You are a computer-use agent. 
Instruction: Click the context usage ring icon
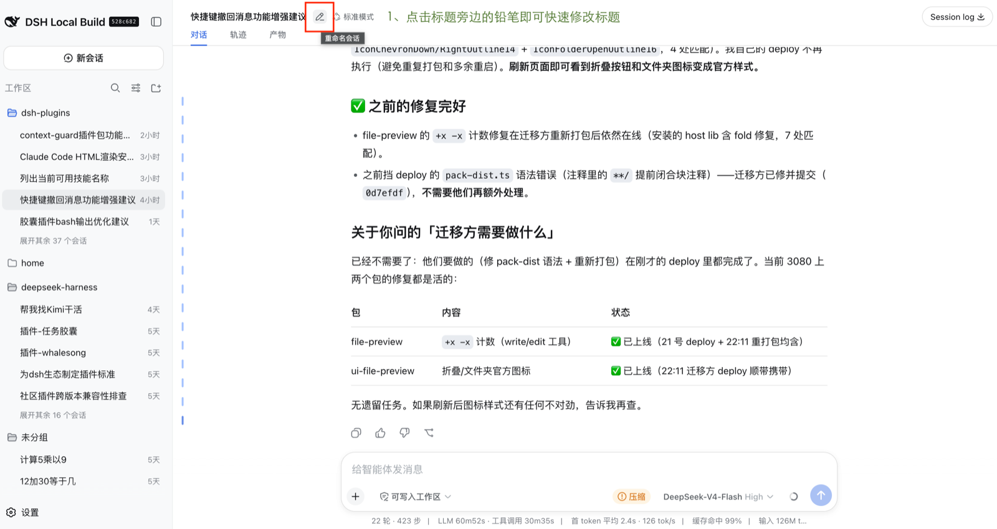(794, 497)
